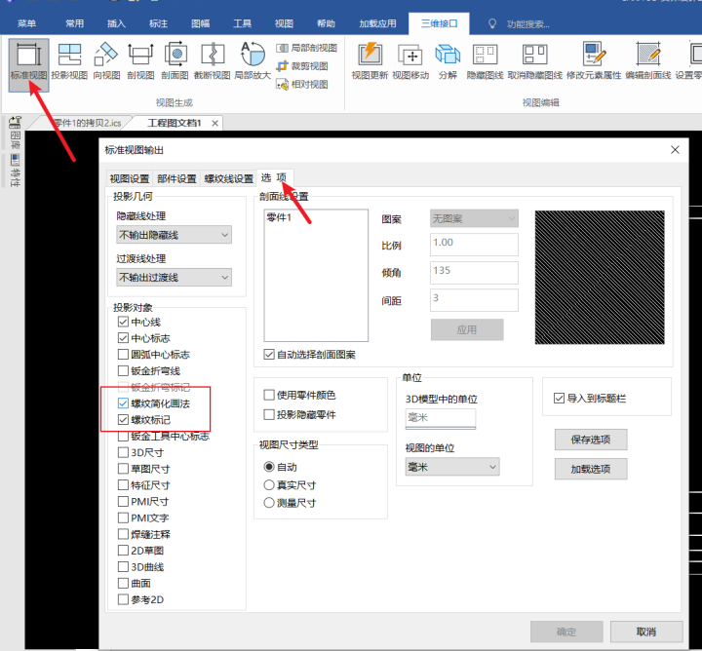Open the 标注 ribbon tab
Screen dimensions: 702x651
tap(158, 23)
